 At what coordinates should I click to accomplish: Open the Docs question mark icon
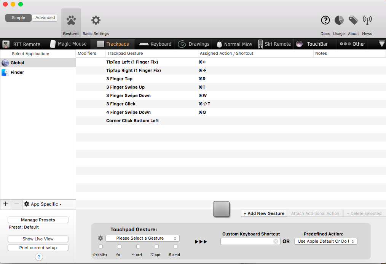pyautogui.click(x=325, y=20)
